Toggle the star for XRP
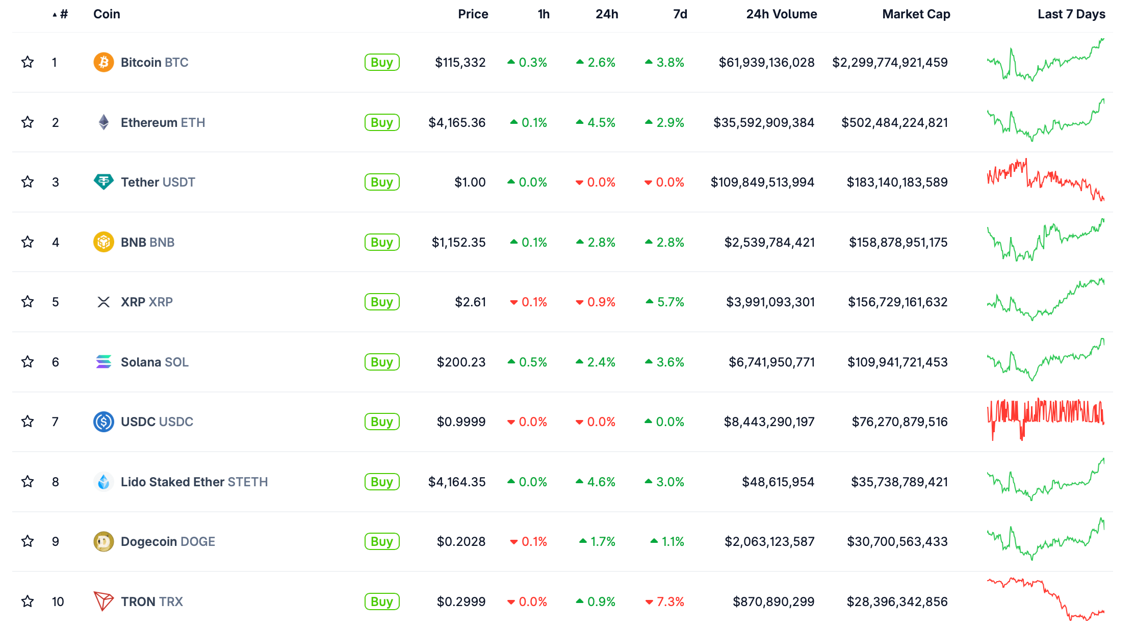This screenshot has height=629, width=1136. point(28,302)
